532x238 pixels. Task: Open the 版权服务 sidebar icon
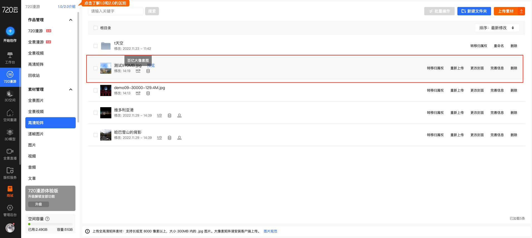click(10, 171)
